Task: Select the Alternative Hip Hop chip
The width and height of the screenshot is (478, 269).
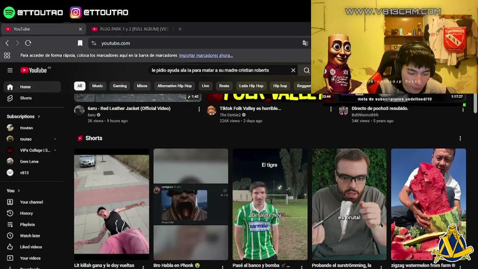Action: tap(174, 86)
